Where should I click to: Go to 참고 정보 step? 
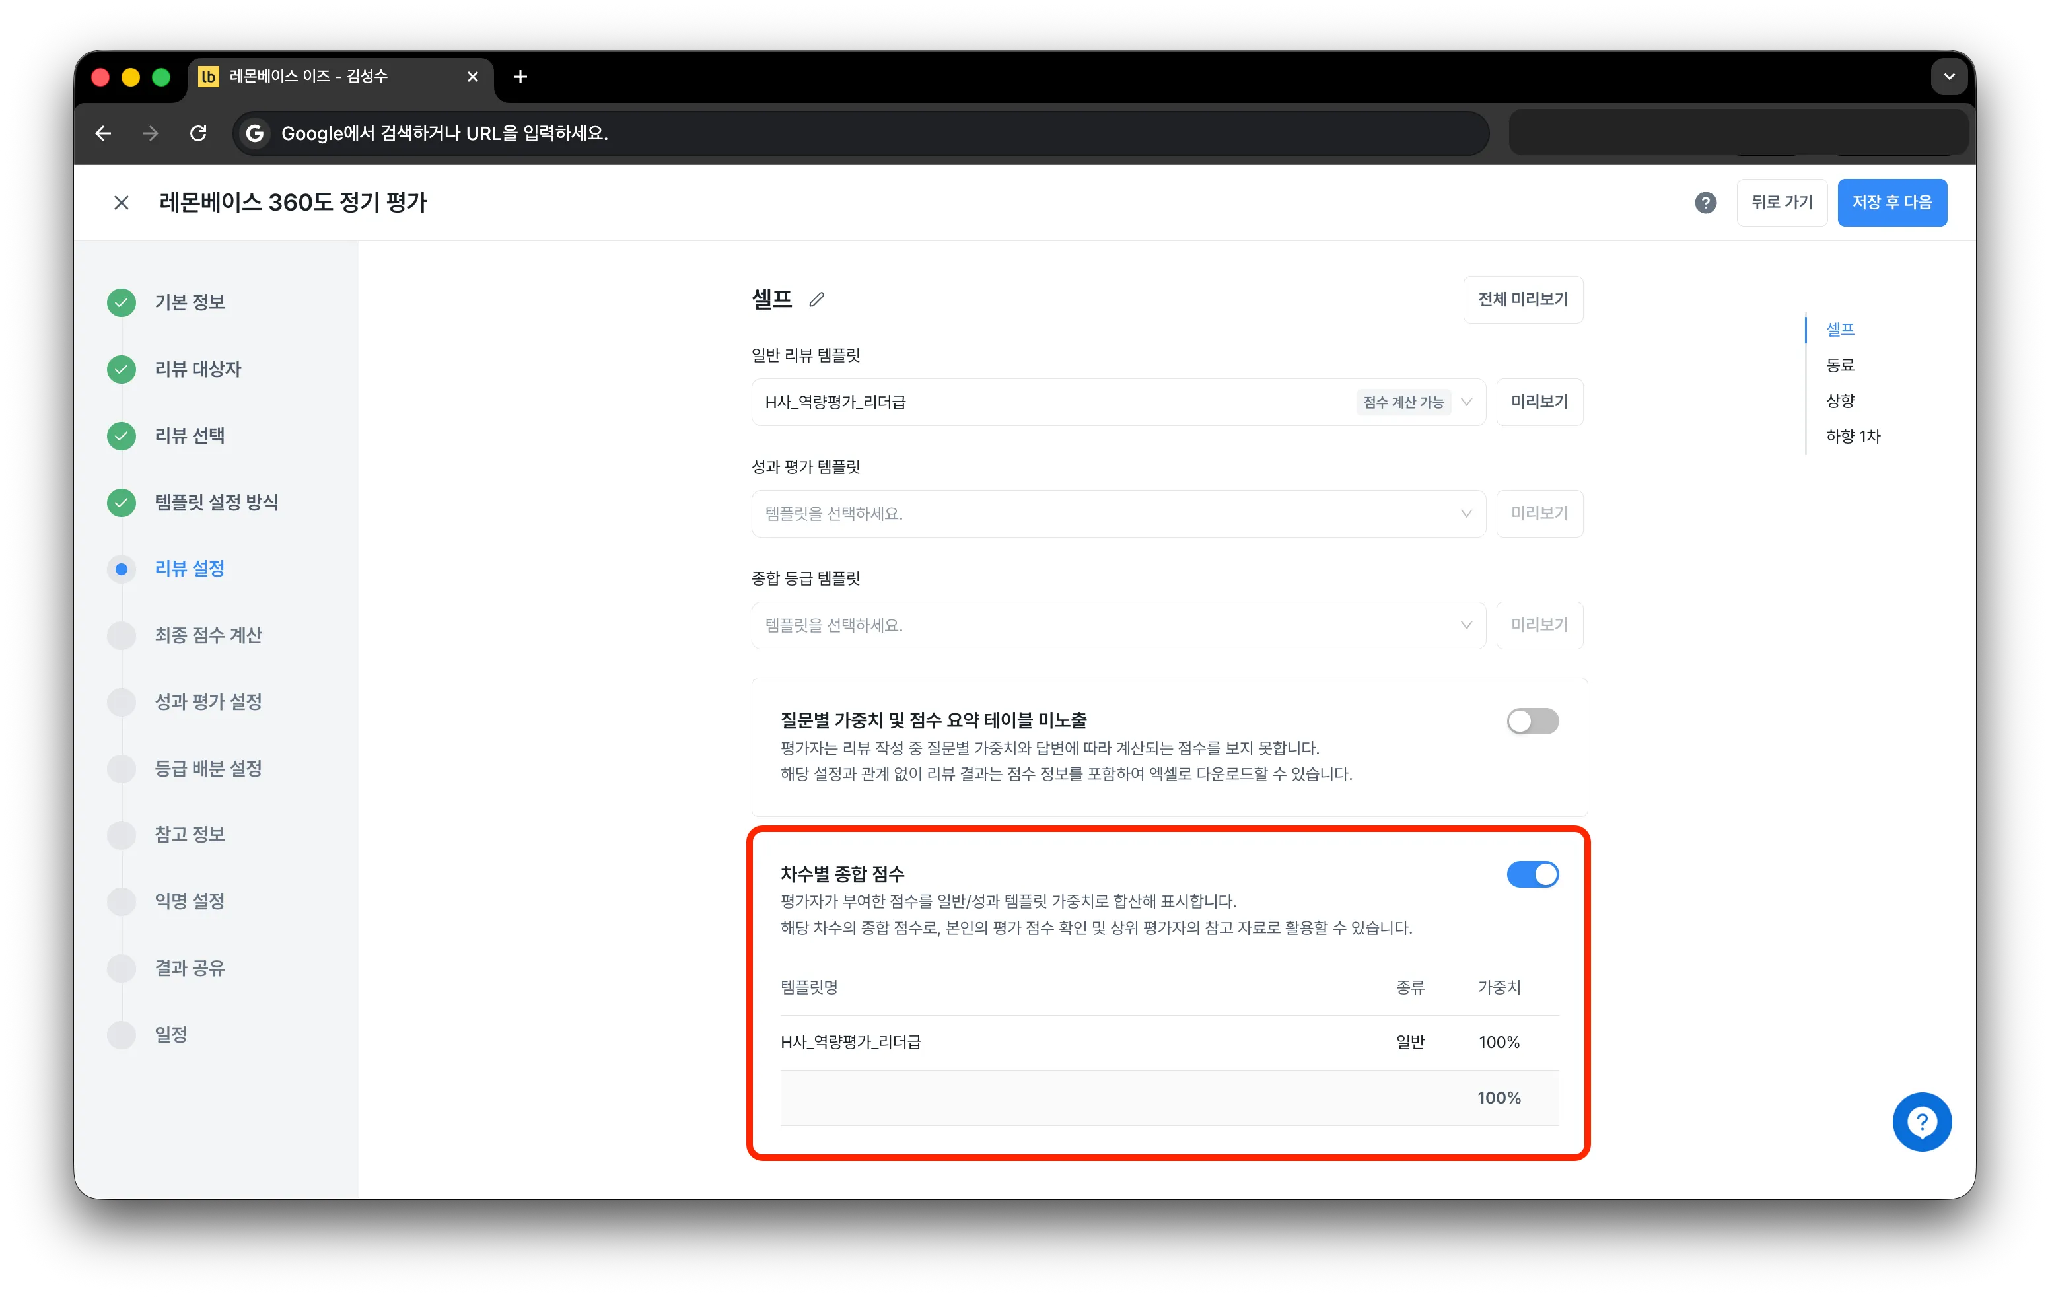pyautogui.click(x=189, y=835)
